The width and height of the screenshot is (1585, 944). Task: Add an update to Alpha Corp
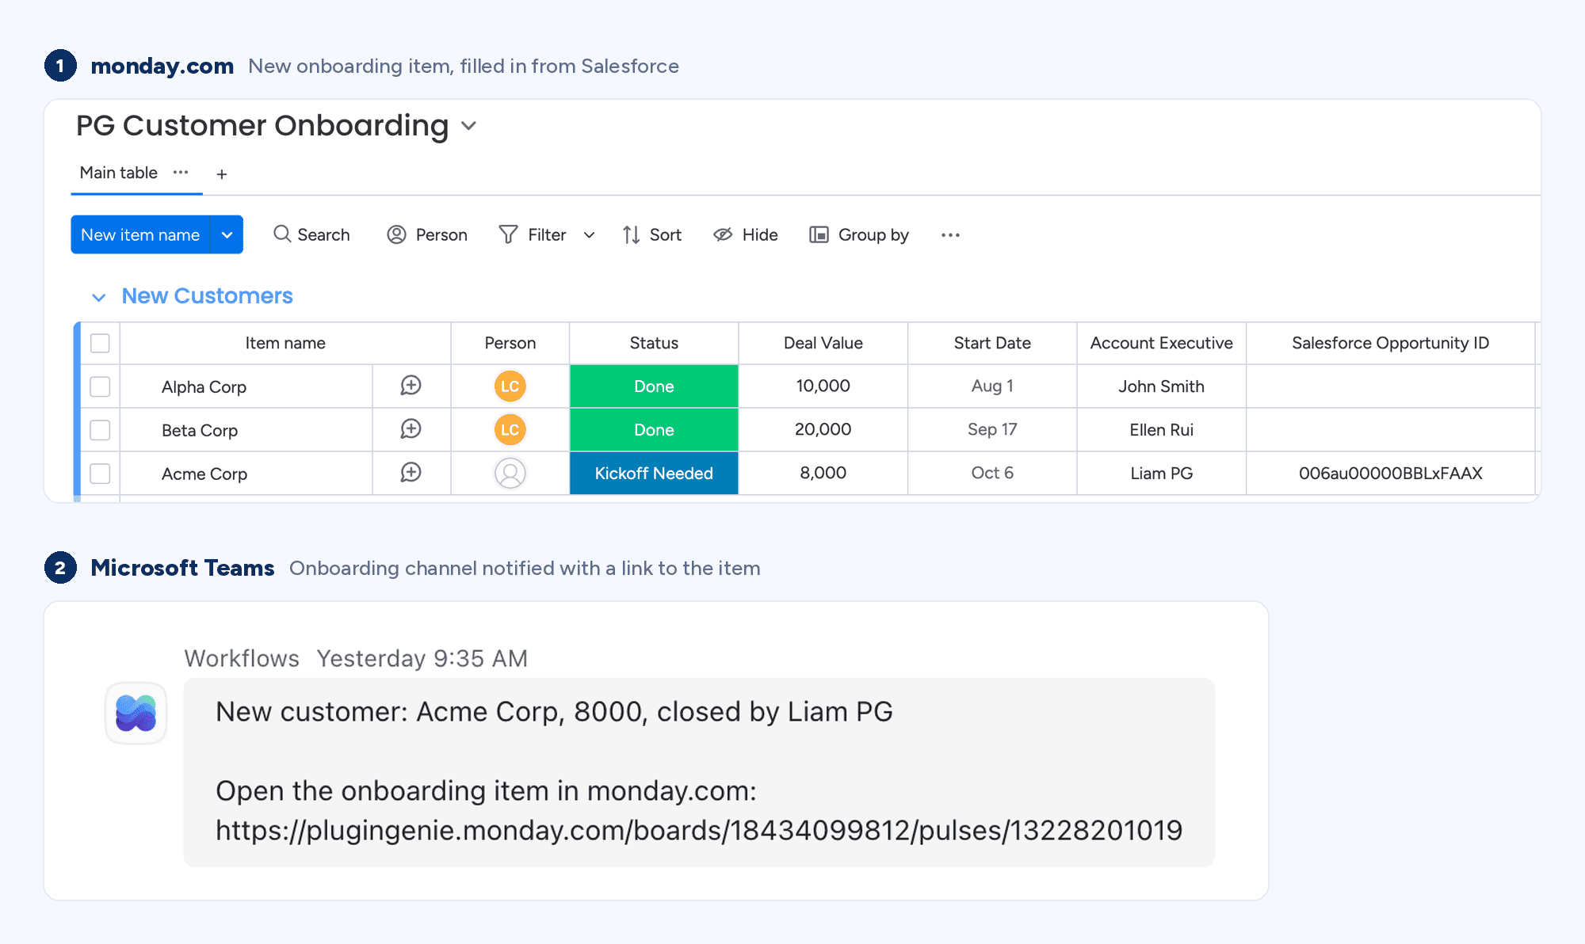click(x=411, y=386)
